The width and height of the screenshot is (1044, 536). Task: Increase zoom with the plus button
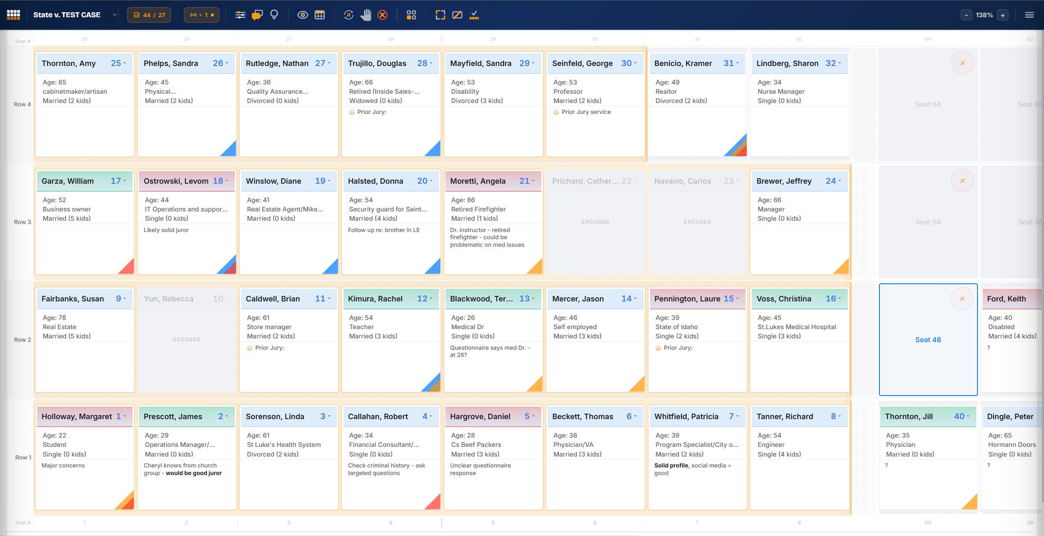coord(1003,15)
